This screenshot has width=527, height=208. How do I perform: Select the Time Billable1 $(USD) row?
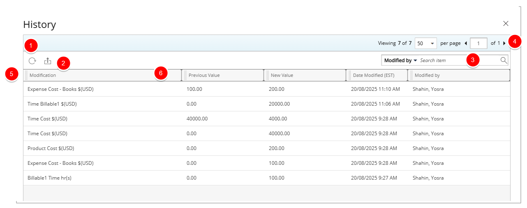[x=267, y=104]
